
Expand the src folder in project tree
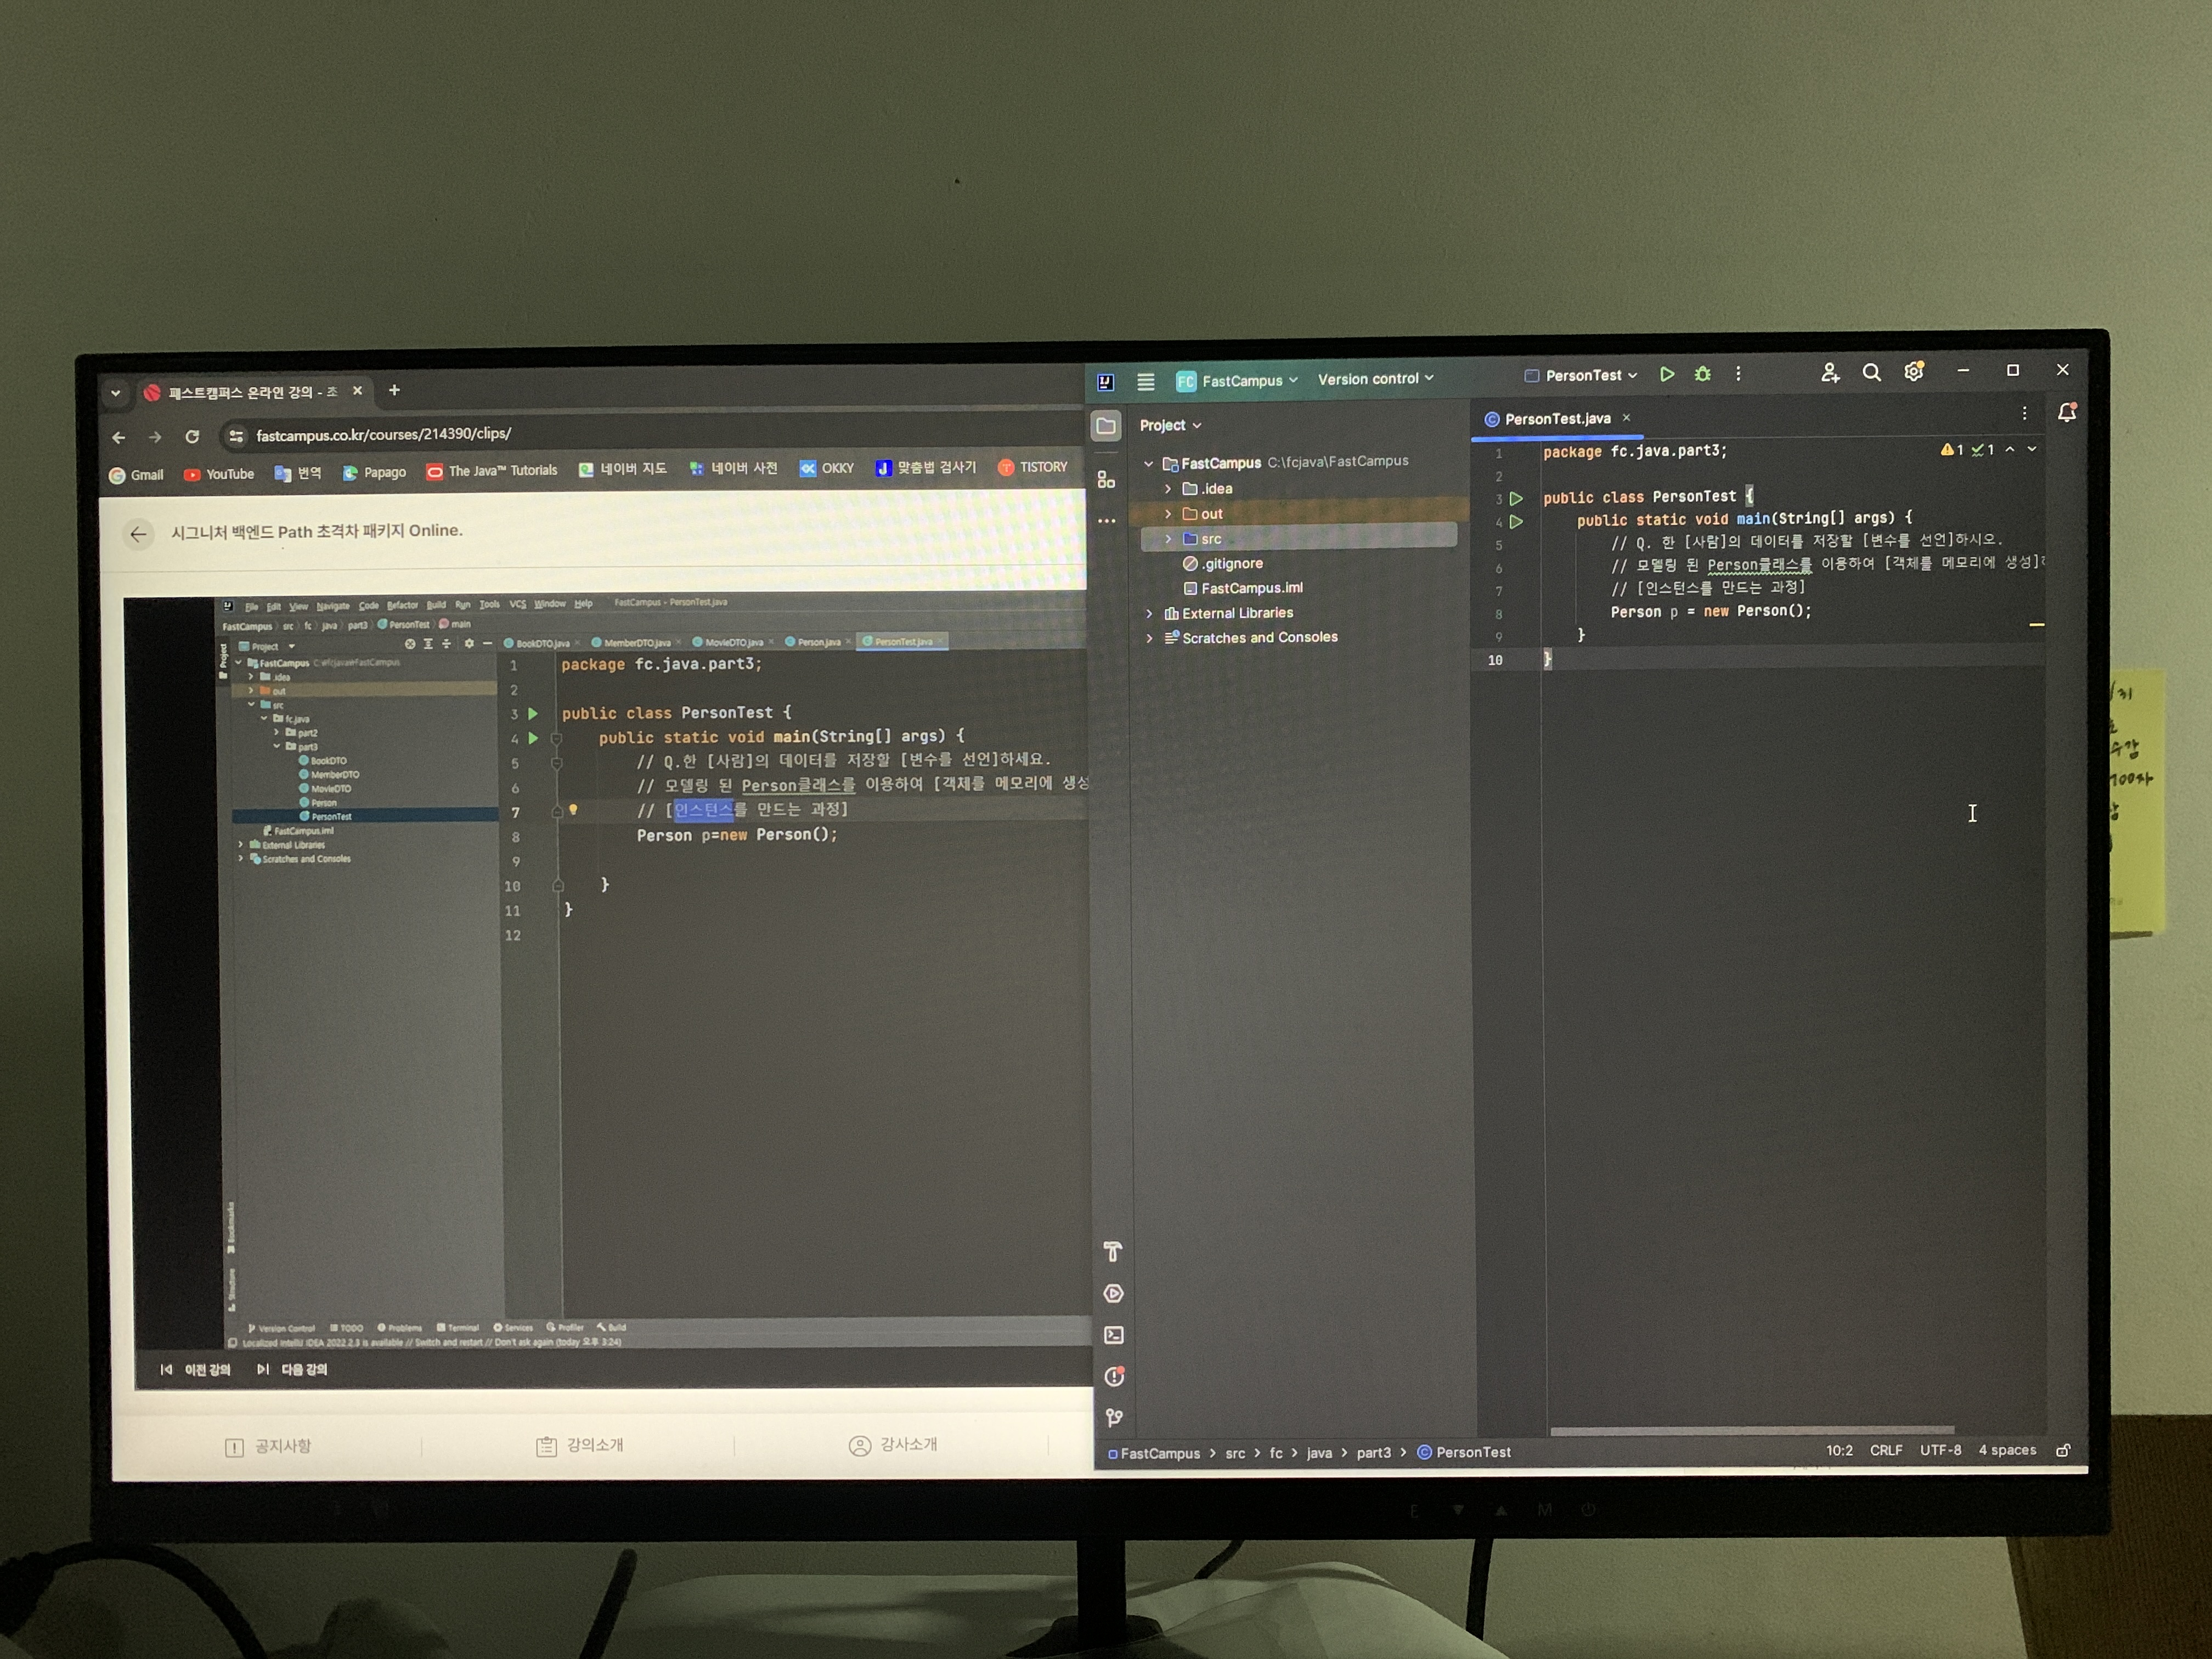(1168, 539)
